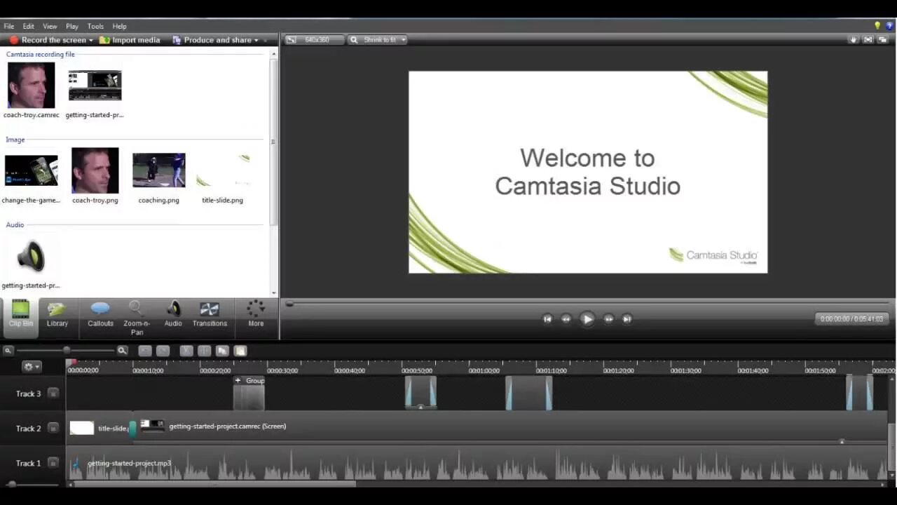
Task: Fast forward the preview playback
Action: tap(609, 319)
